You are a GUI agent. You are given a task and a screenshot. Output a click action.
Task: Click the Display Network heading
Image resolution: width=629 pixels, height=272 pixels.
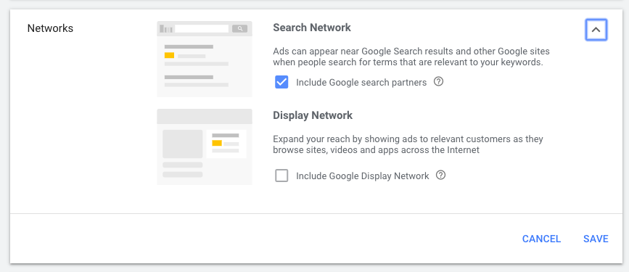(x=313, y=115)
